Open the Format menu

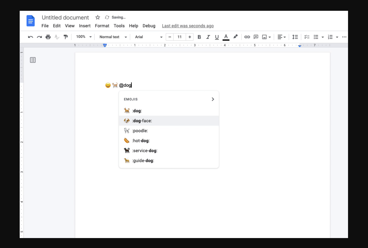coord(102,26)
